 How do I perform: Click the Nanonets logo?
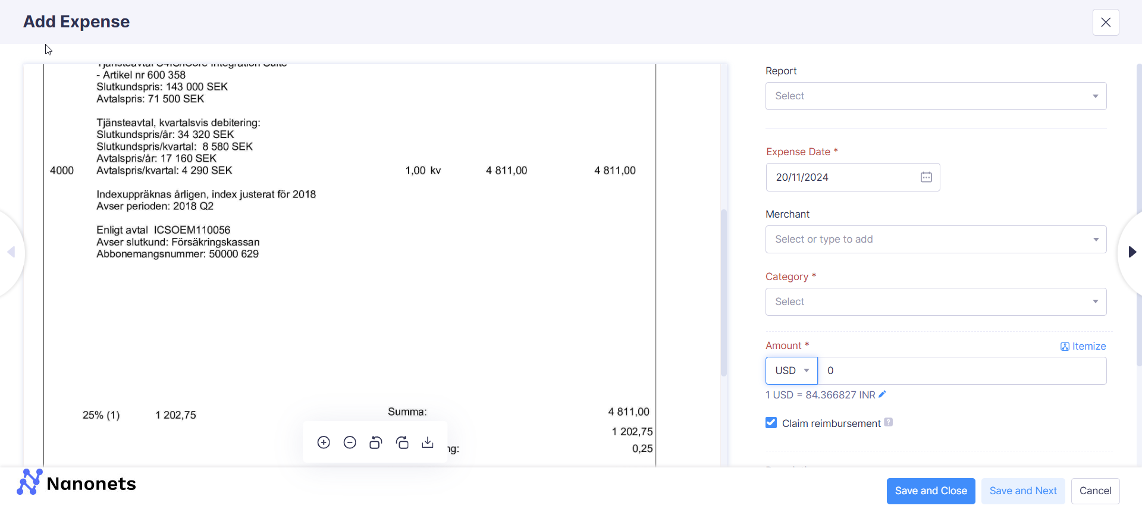tap(77, 482)
